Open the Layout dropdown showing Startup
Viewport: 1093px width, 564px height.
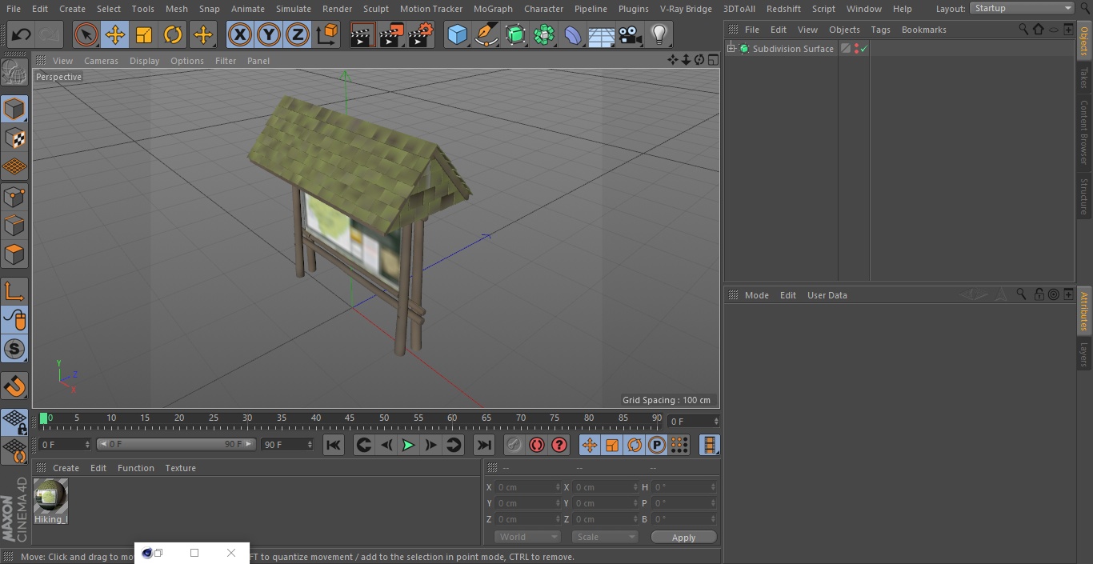[x=1023, y=8]
